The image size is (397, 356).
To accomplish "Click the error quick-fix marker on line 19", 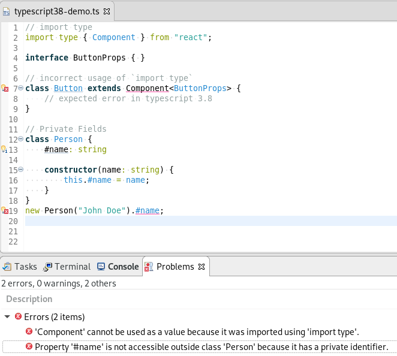I will click(5, 210).
